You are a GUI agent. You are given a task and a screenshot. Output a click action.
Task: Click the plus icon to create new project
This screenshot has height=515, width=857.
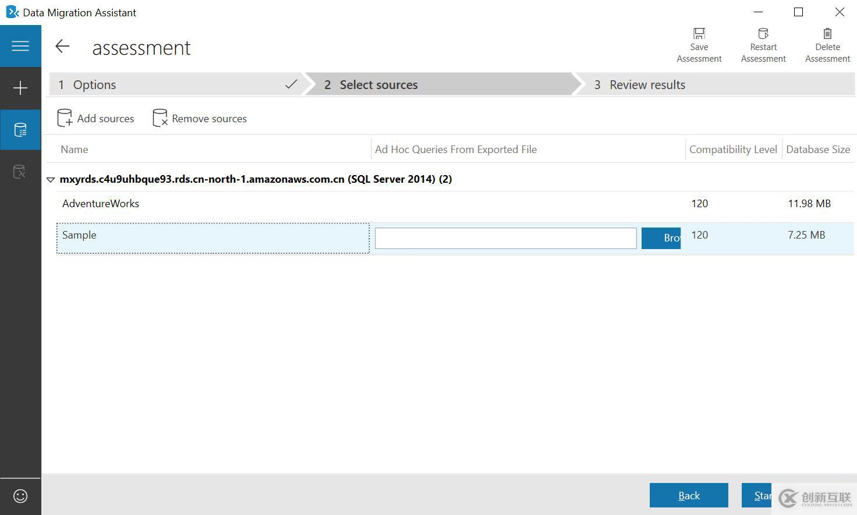tap(20, 88)
